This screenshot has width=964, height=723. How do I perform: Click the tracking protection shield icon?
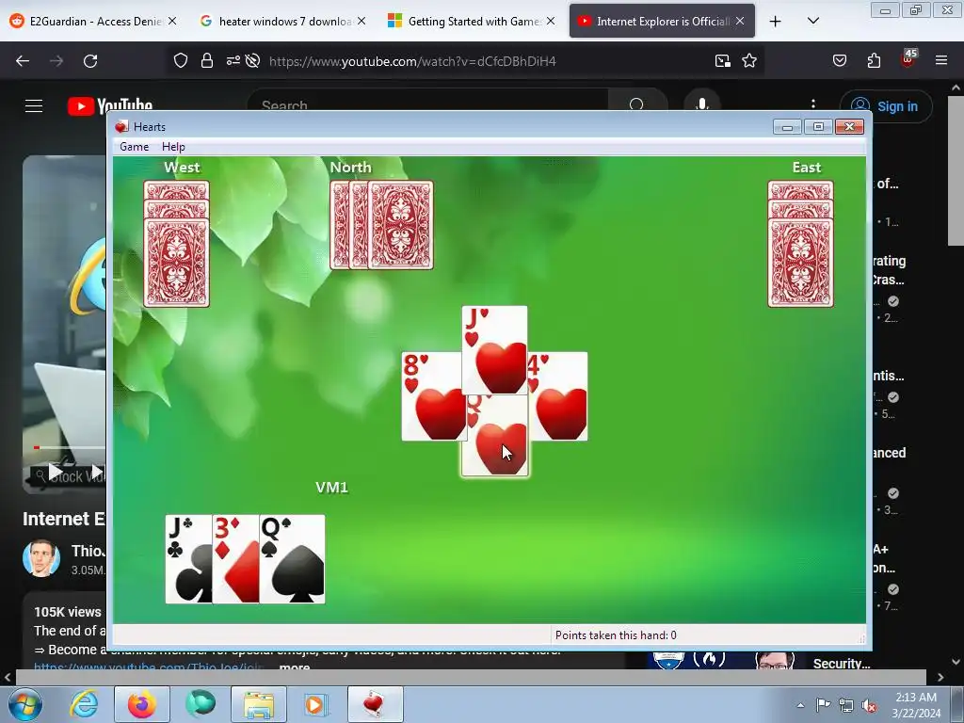click(x=180, y=60)
